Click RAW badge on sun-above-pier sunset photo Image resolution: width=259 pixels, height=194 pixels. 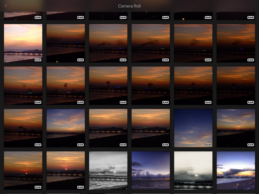point(80,187)
